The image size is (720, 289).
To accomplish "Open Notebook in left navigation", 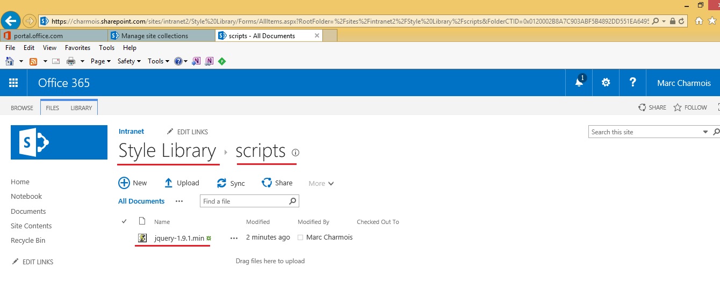I will click(26, 197).
